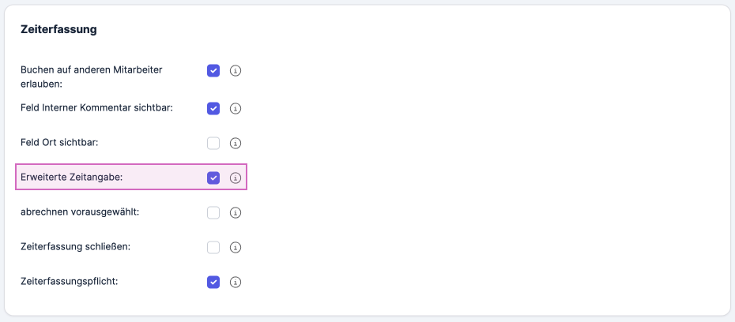The height and width of the screenshot is (322, 735).
Task: Enable the Feld Ort sichtbar checkbox
Action: [x=213, y=143]
